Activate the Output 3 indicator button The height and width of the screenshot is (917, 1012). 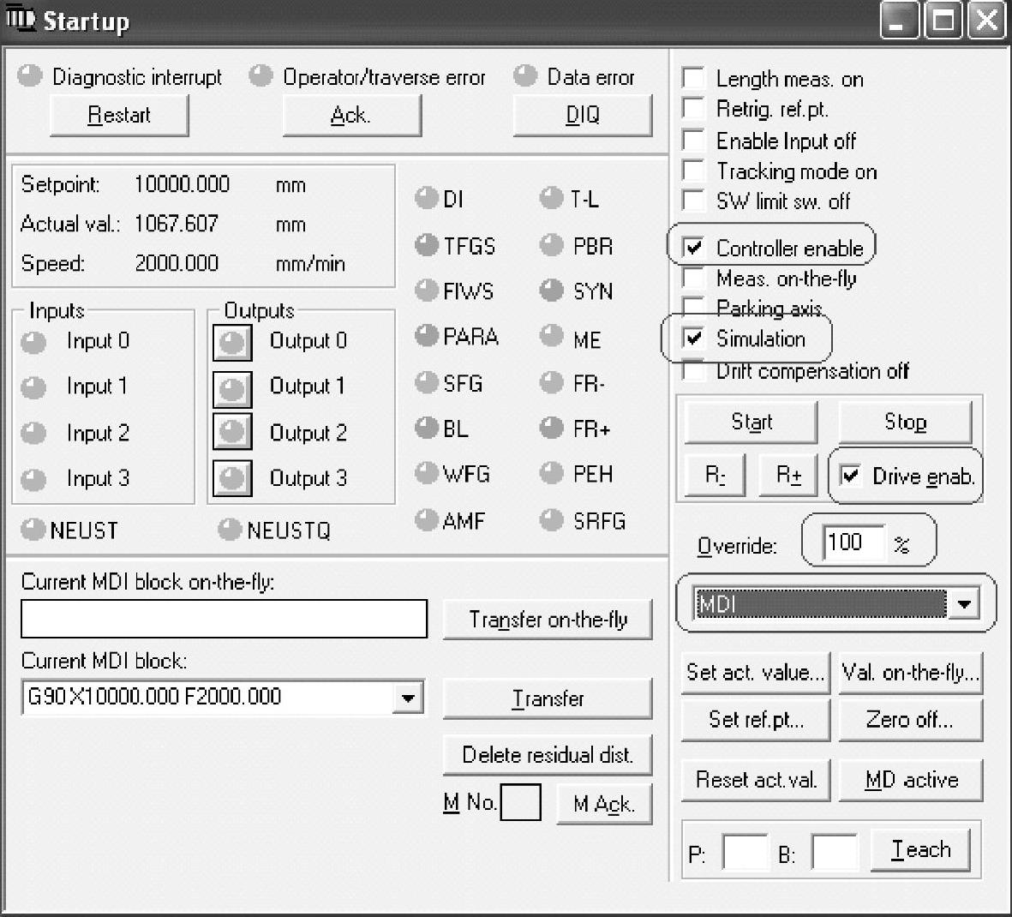[x=232, y=478]
